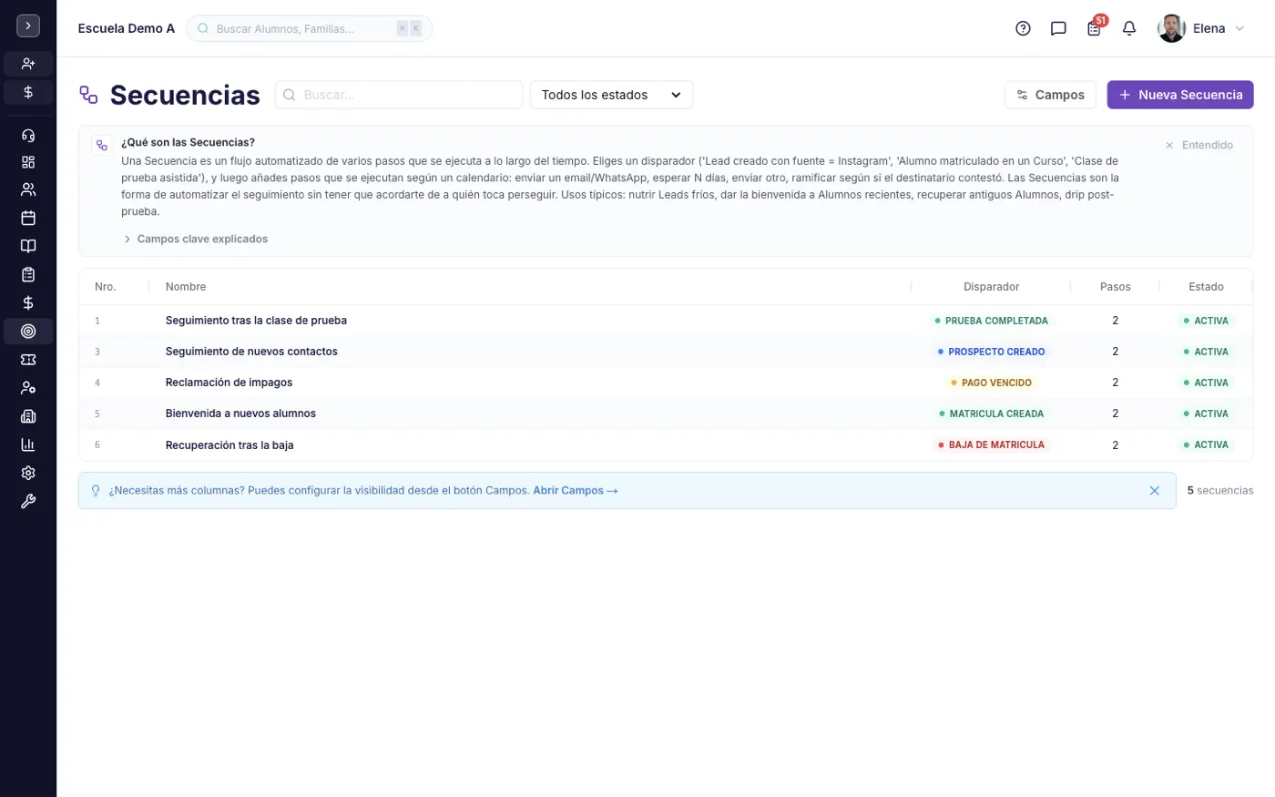The image size is (1275, 797).
Task: Open Reclamación de impagos sequence
Action: coord(229,383)
